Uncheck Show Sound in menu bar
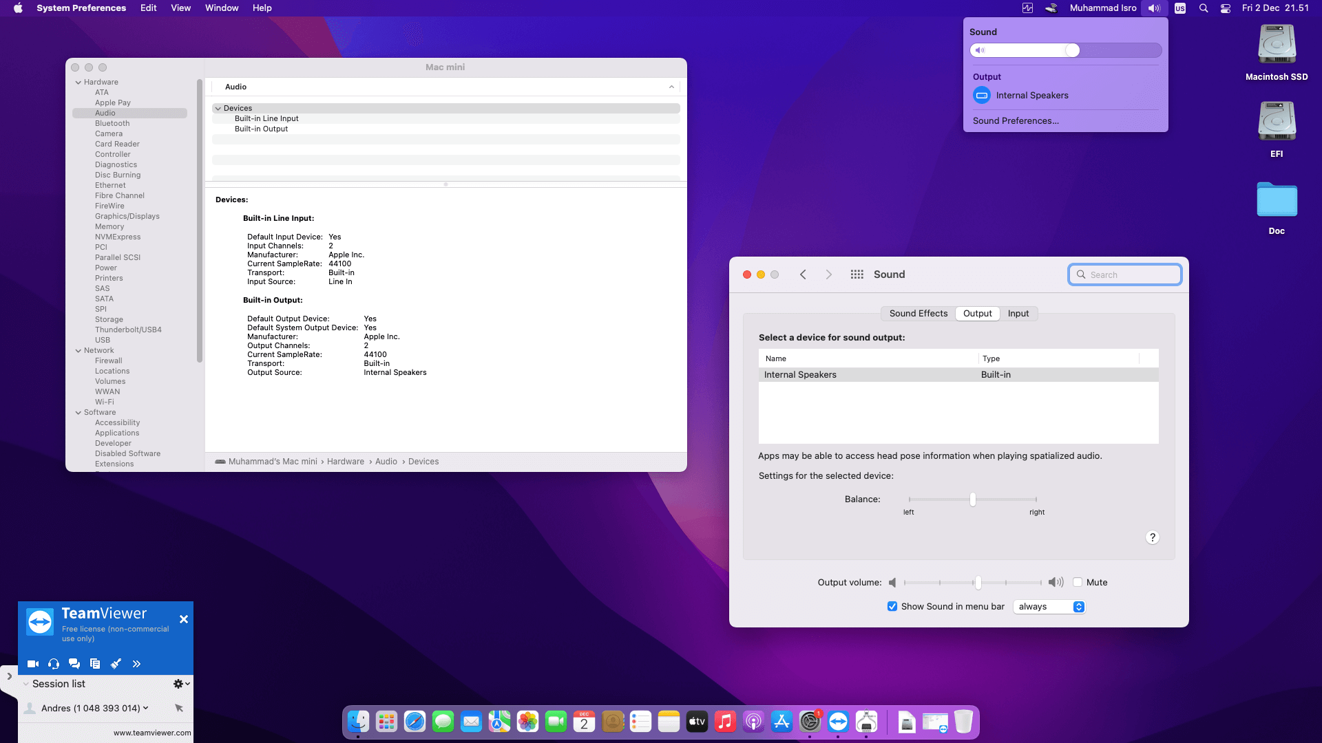 892,606
